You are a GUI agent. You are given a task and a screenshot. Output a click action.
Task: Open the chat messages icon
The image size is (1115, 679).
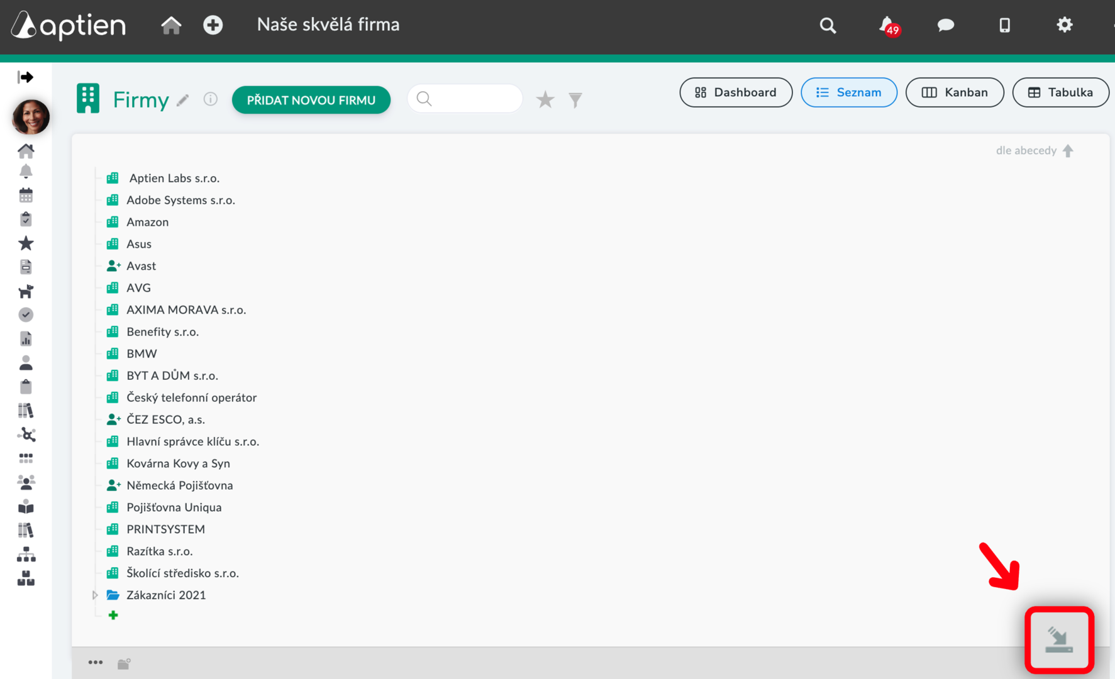(x=945, y=25)
